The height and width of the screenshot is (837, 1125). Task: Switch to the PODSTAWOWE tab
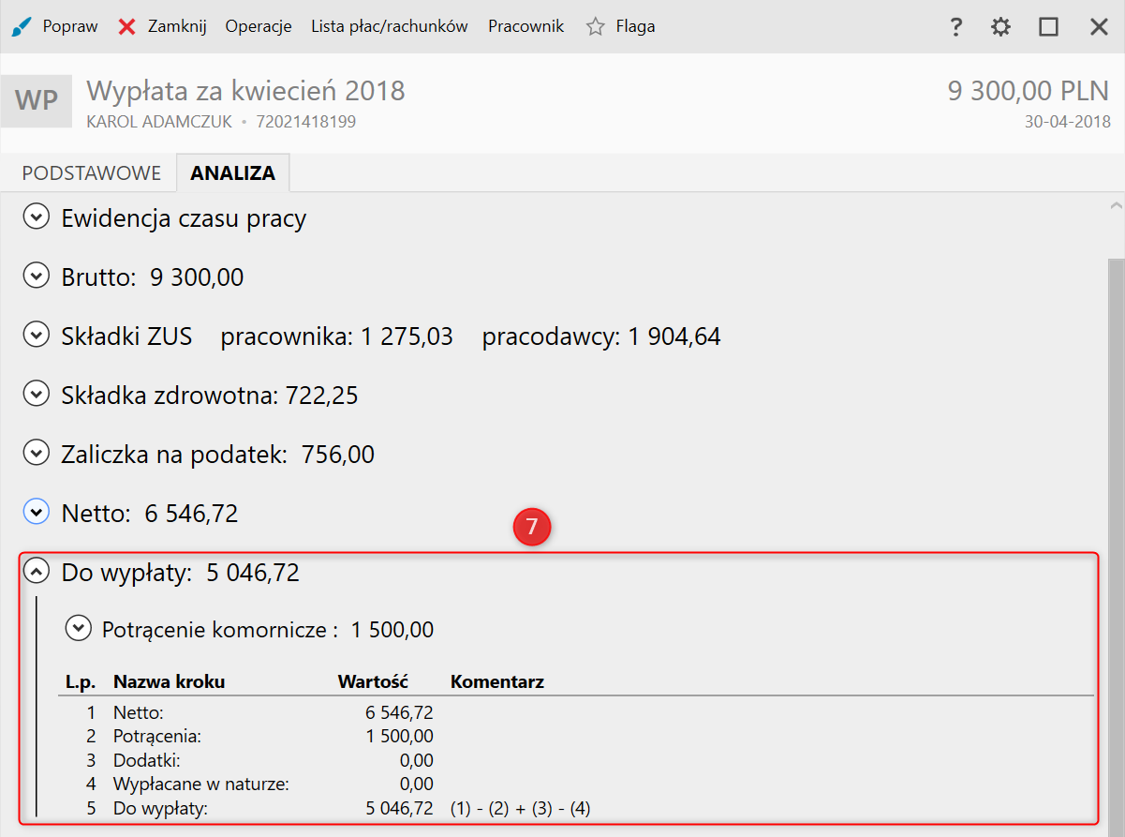tap(92, 173)
